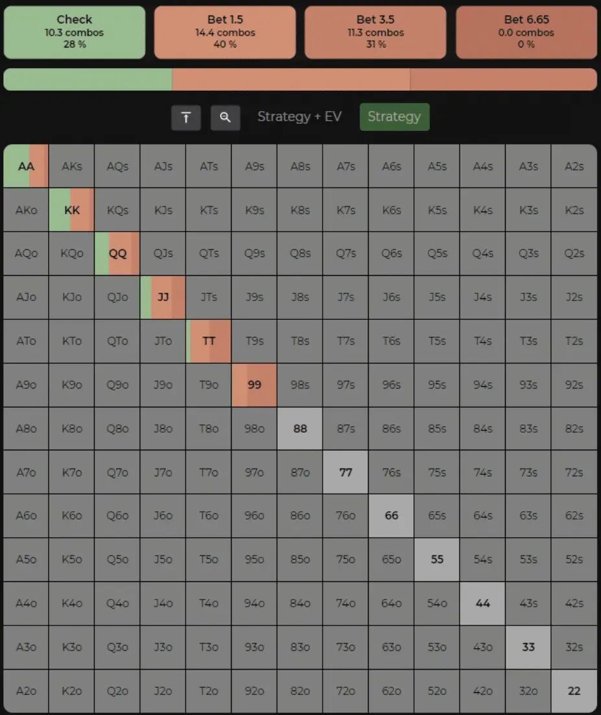
Task: Select the AKs hand cell
Action: (x=71, y=166)
